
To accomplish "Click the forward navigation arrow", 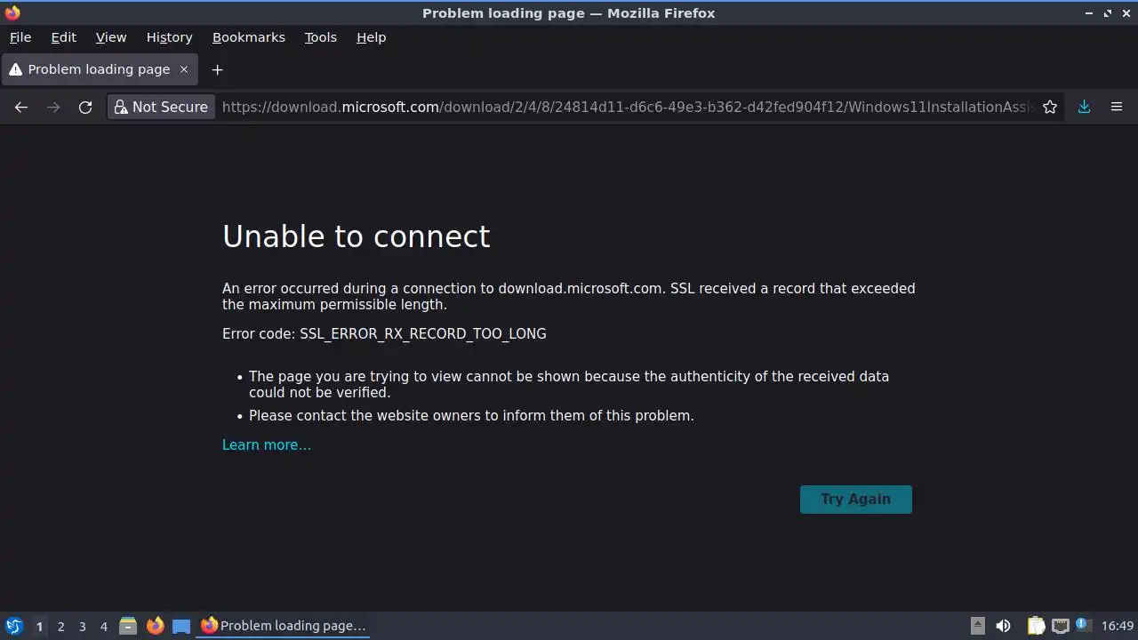I will (53, 107).
